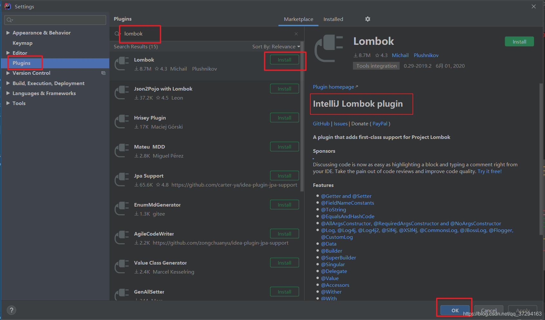Click the AgileCodeWriter plugin icon
Image resolution: width=545 pixels, height=320 pixels.
122,238
